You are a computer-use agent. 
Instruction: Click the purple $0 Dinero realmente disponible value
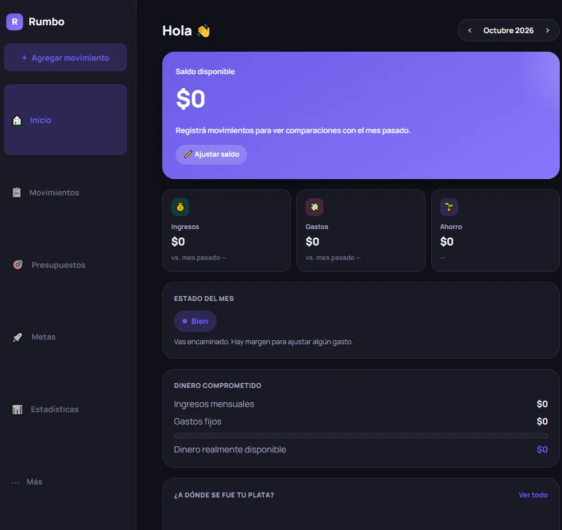coord(542,450)
